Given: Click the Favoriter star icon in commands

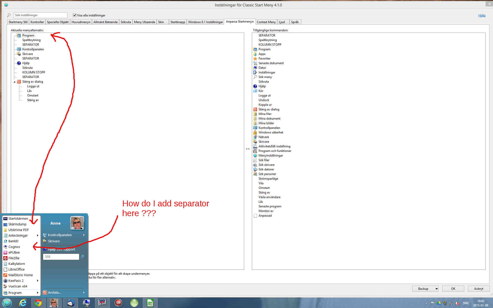Looking at the screenshot, I should (255, 59).
